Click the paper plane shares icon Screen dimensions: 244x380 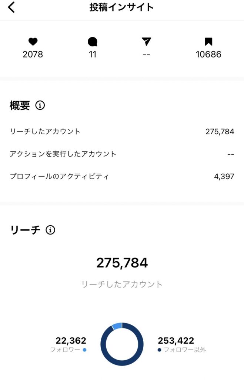[147, 42]
